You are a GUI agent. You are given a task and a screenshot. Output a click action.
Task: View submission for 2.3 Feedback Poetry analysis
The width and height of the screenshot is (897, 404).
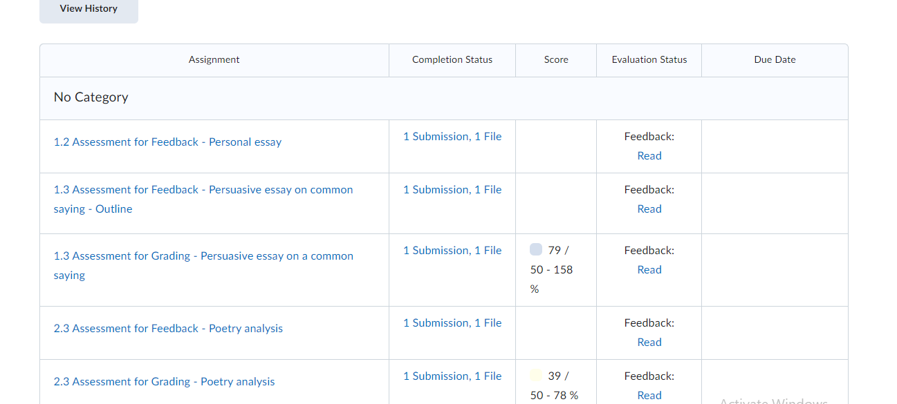tap(452, 323)
